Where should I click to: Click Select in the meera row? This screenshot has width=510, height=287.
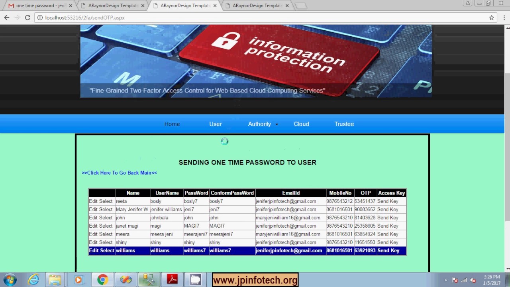pyautogui.click(x=106, y=234)
